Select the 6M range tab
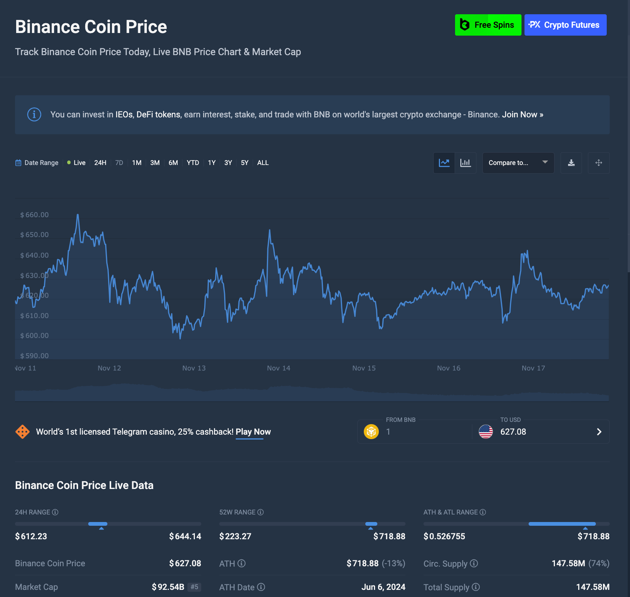The height and width of the screenshot is (597, 630). 173,163
